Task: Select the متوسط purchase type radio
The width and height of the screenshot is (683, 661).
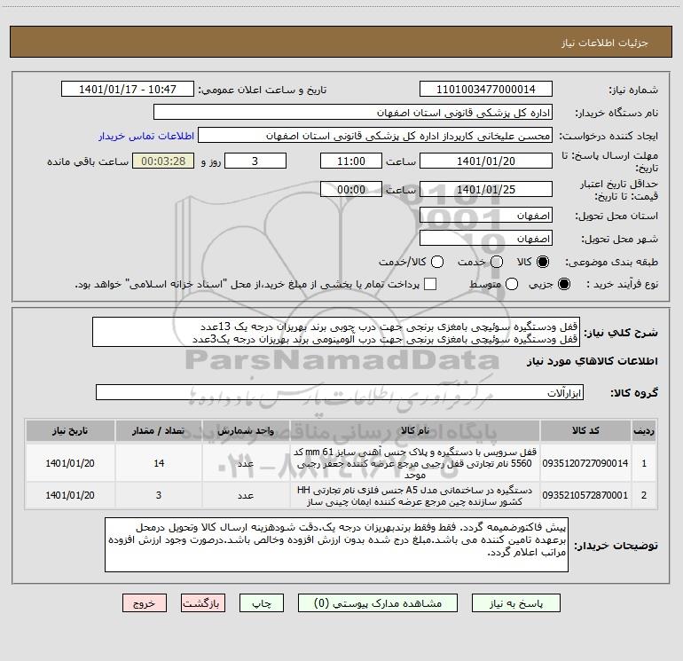Action: (512, 284)
